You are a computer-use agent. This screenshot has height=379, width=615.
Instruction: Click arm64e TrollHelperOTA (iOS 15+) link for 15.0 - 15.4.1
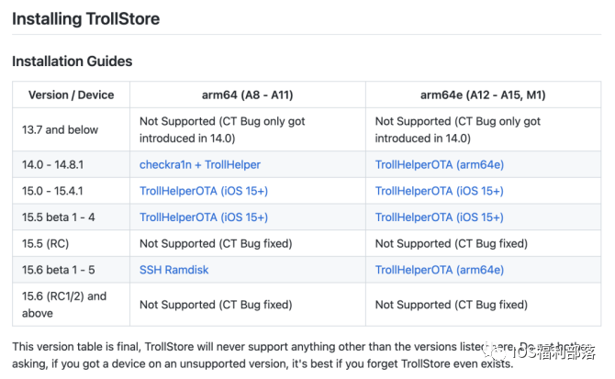coord(439,191)
